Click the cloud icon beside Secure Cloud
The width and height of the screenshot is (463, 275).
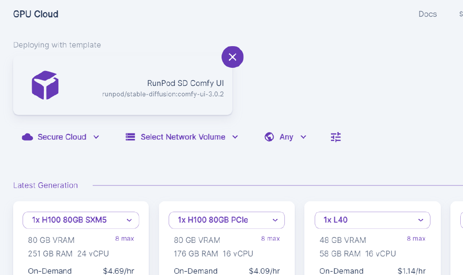28,137
